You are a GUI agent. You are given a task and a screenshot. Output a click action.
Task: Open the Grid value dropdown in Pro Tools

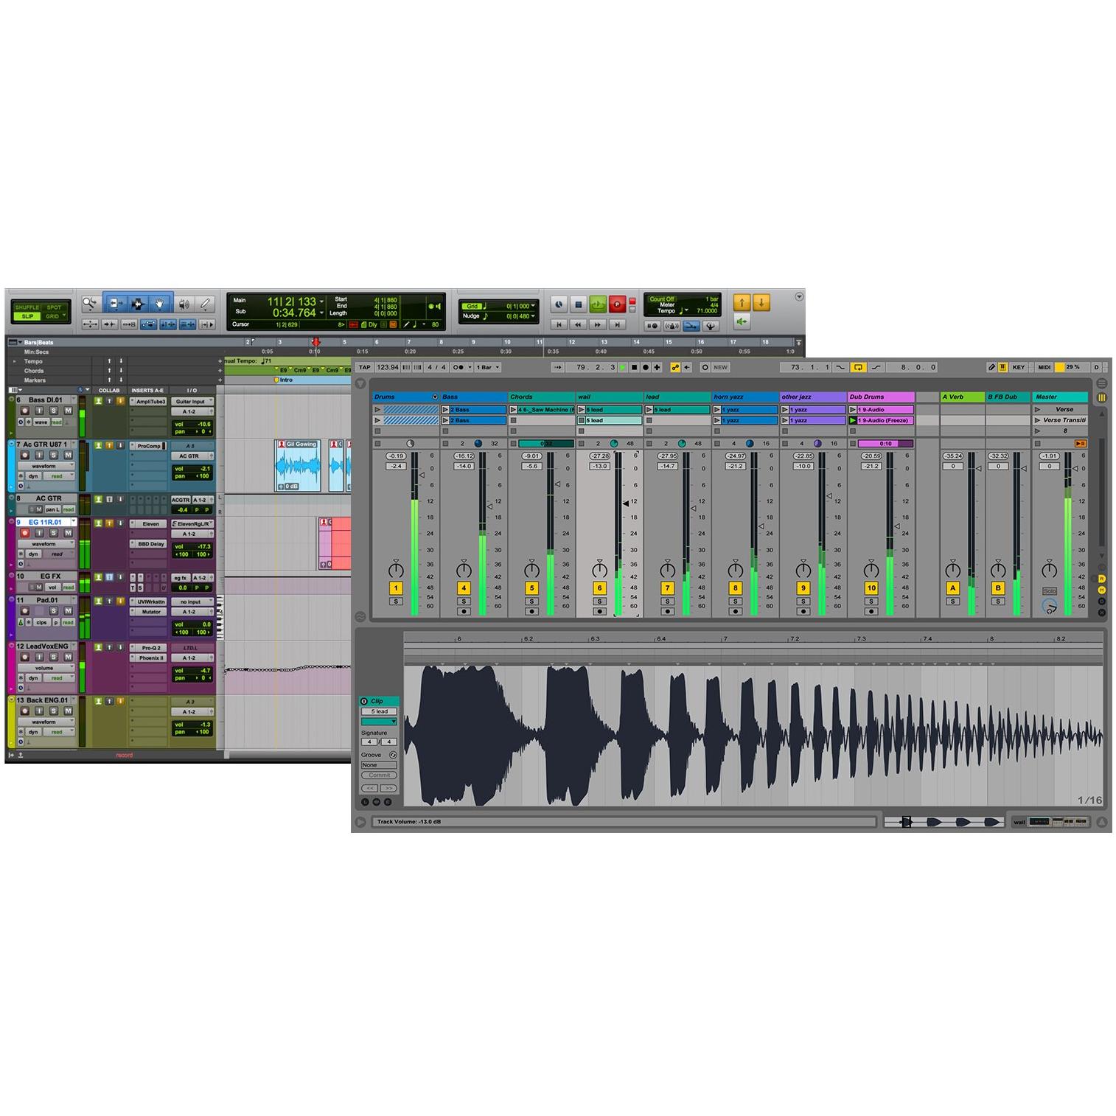pos(533,306)
